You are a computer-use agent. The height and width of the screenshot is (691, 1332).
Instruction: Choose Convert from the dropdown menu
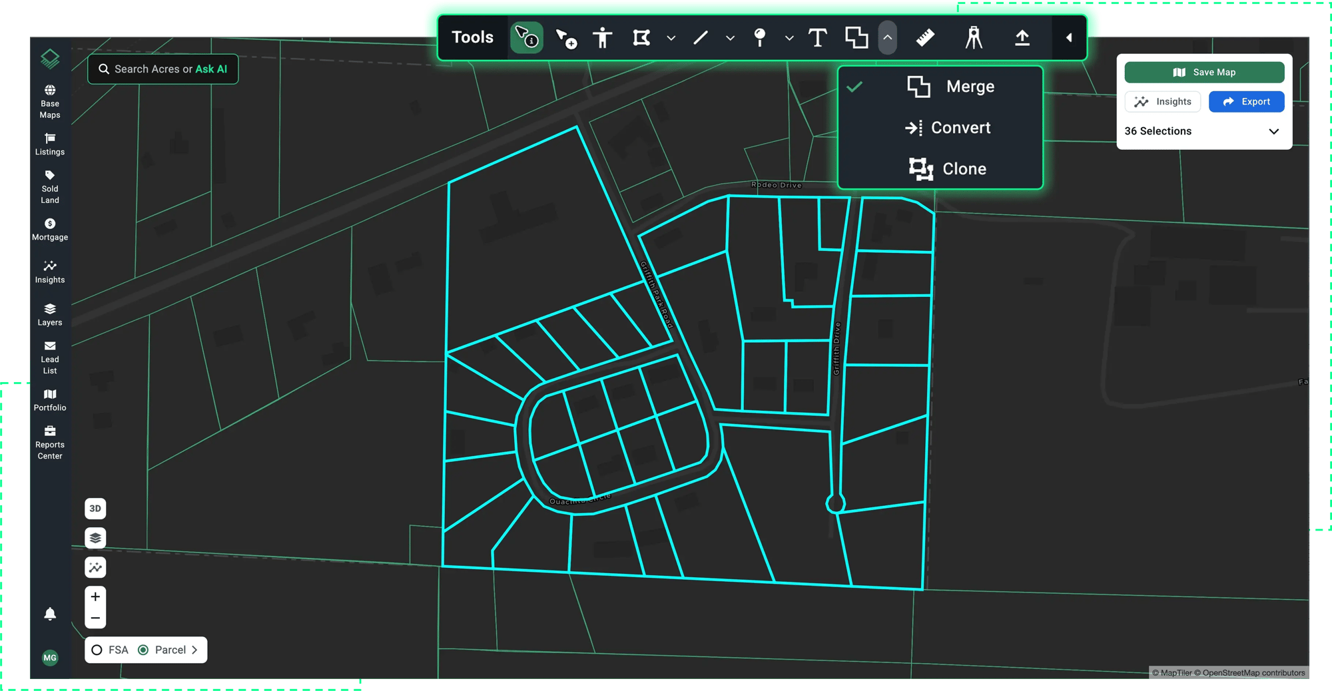[940, 128]
